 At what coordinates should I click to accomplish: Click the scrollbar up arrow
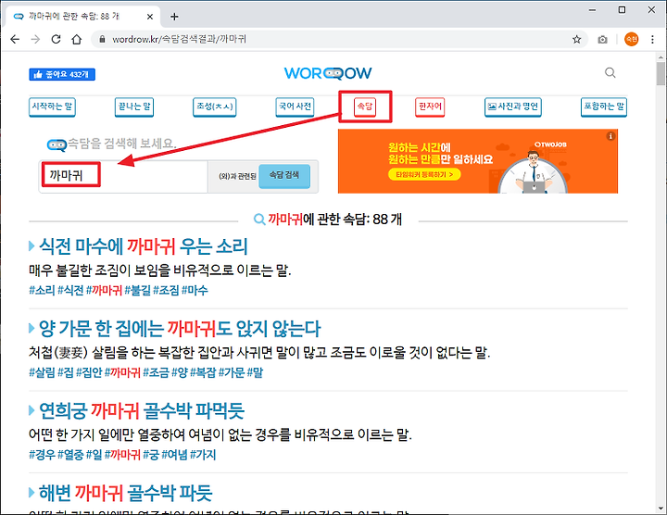[661, 57]
